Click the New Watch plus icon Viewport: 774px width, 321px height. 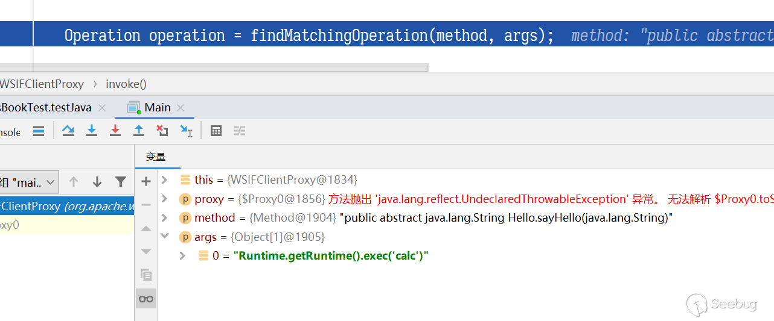146,181
